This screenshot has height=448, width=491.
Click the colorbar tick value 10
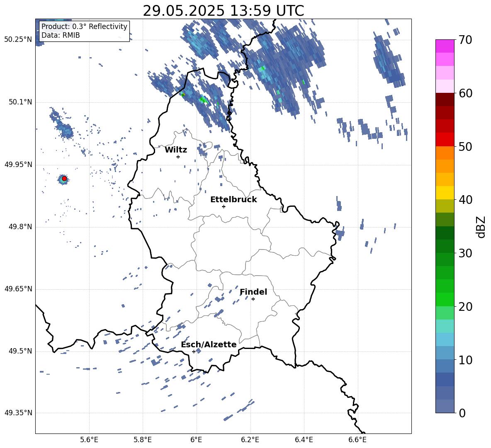tap(466, 360)
